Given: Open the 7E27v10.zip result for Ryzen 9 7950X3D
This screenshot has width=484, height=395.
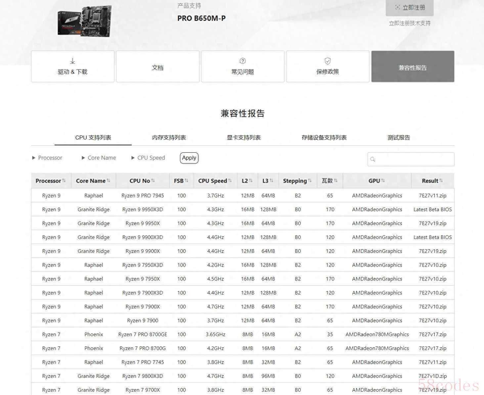Looking at the screenshot, I should pyautogui.click(x=432, y=265).
